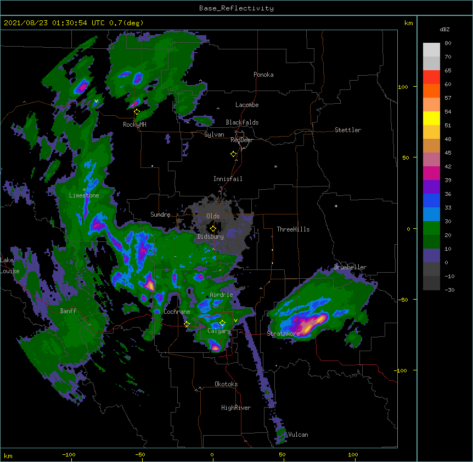Screen dimensions: 473x462
Task: Select the Blackfalds label
Action: [x=242, y=122]
